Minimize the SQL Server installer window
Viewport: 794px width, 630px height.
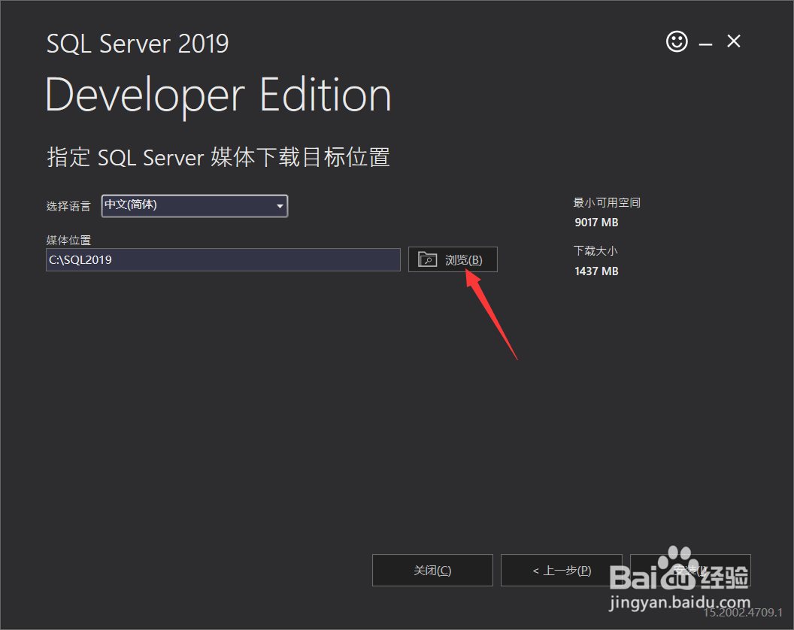pos(705,44)
